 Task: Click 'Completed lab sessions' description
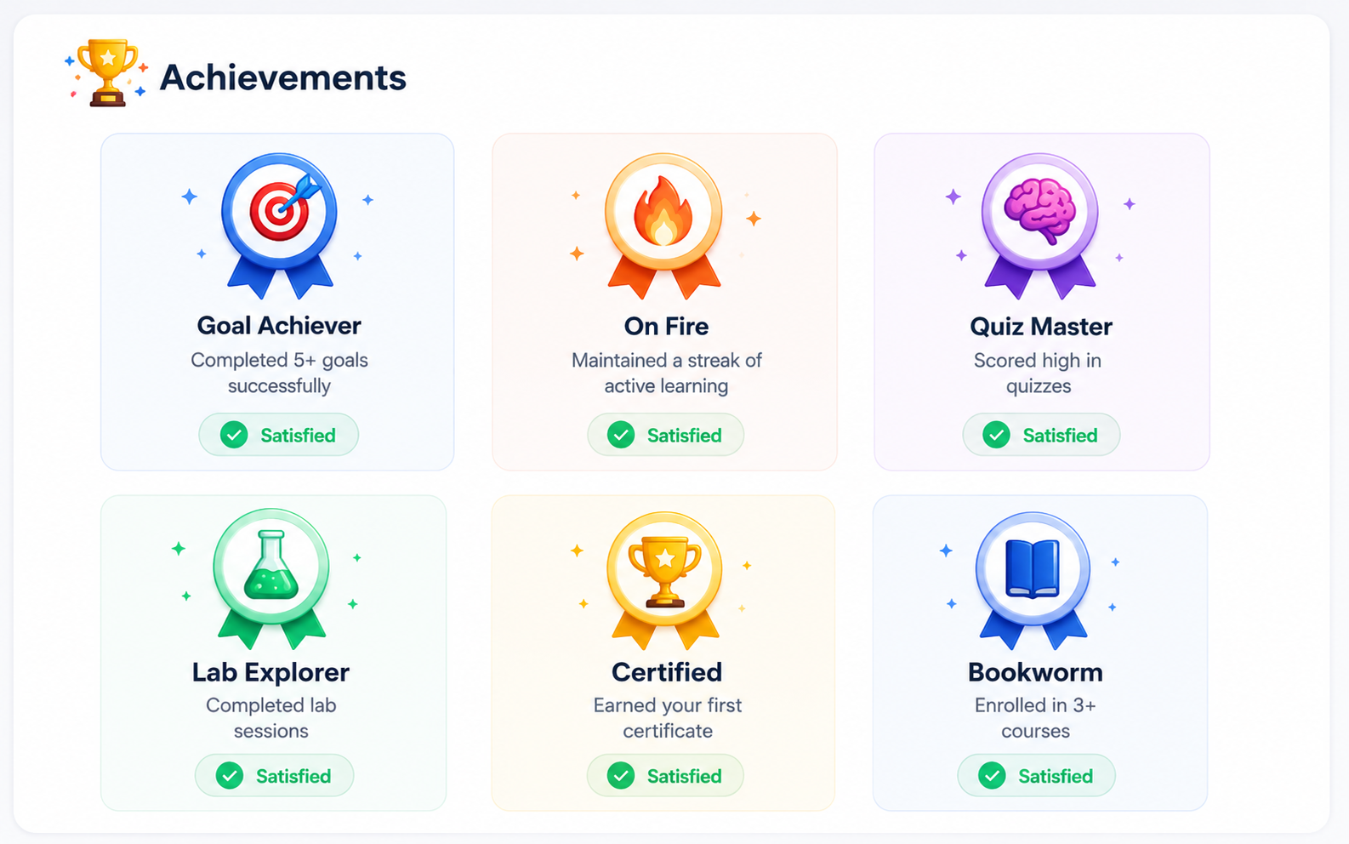point(271,718)
